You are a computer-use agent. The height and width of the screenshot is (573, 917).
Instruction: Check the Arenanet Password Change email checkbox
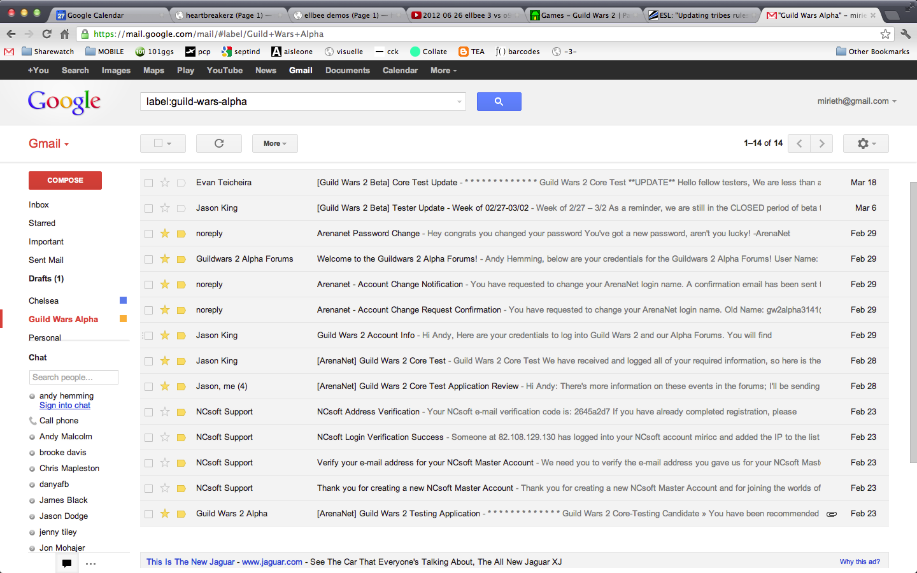point(148,234)
